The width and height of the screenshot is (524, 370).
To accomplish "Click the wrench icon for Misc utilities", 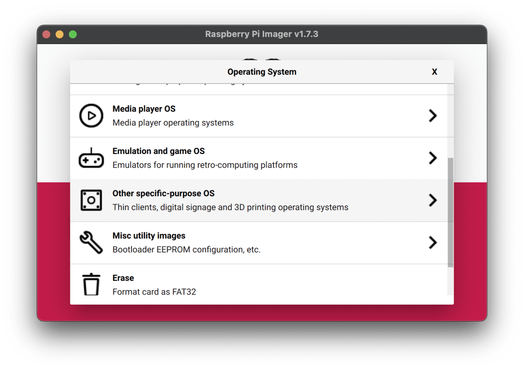I will [91, 243].
